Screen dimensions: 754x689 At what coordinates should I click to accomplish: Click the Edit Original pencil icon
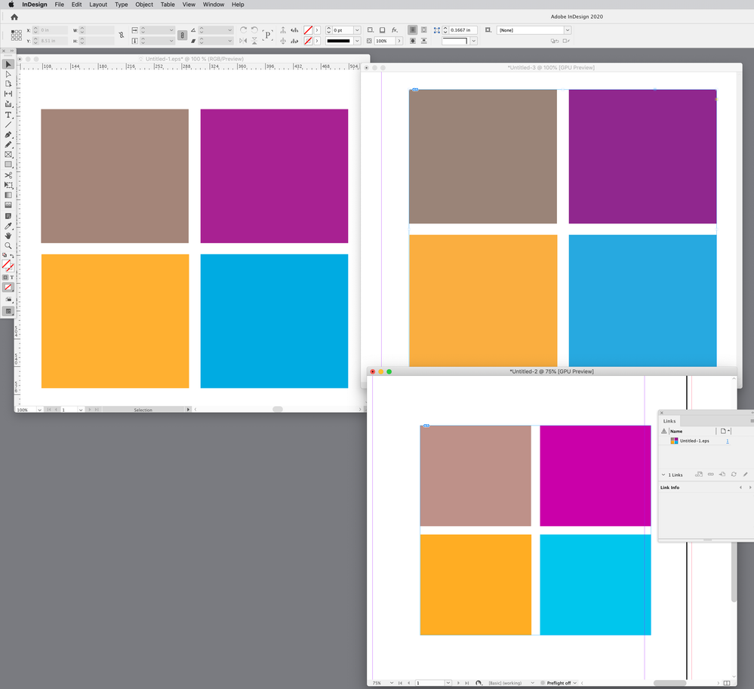pos(746,475)
